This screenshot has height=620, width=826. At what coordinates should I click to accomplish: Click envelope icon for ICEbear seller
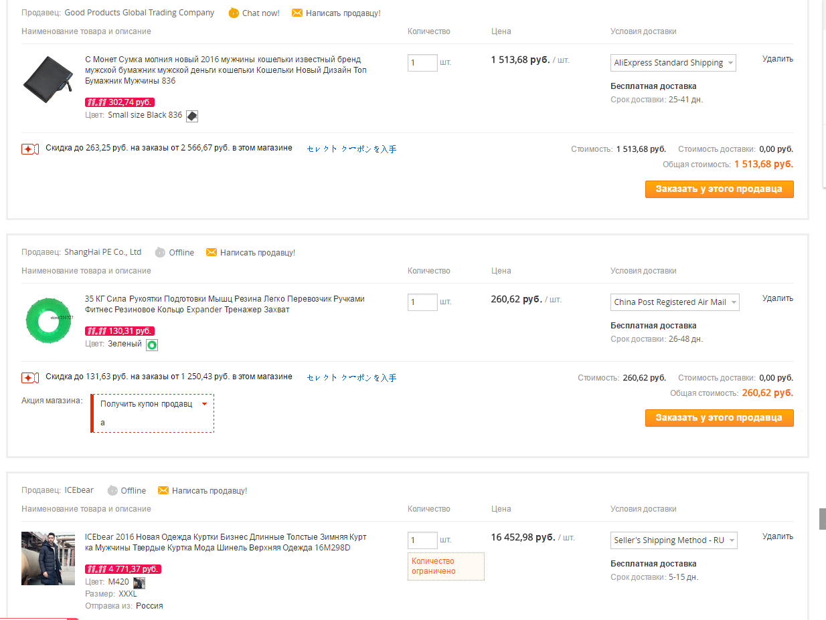[x=163, y=490]
